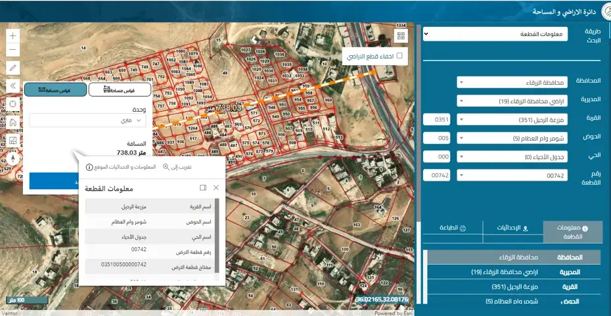
Task: Toggle the hide land parcels checkbox
Action: coord(399,56)
